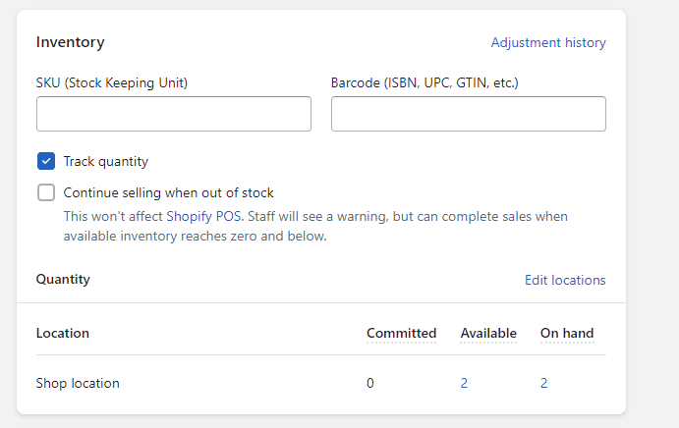Open Edit locations
The image size is (679, 428).
(565, 280)
